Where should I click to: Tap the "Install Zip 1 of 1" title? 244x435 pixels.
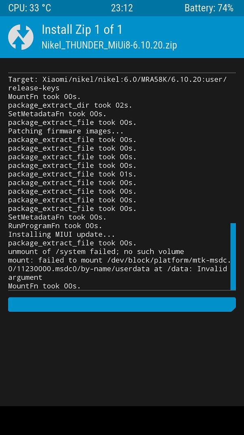(82, 30)
